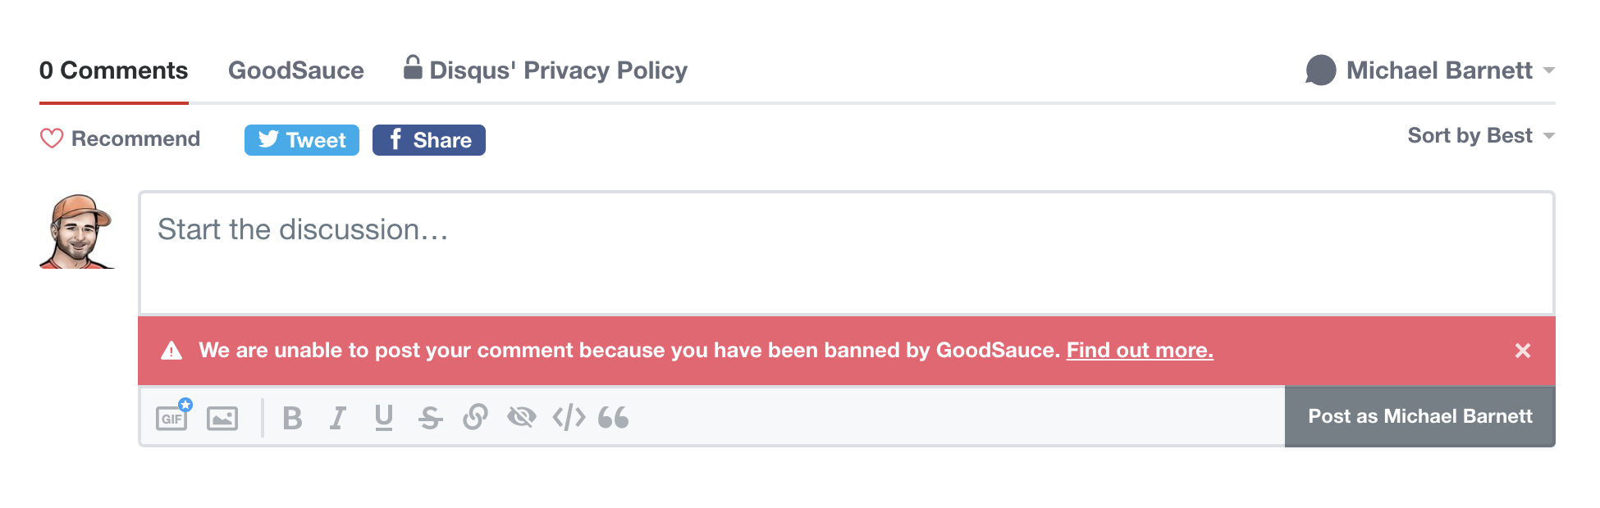Click the image upload icon
The image size is (1600, 508).
pyautogui.click(x=222, y=418)
